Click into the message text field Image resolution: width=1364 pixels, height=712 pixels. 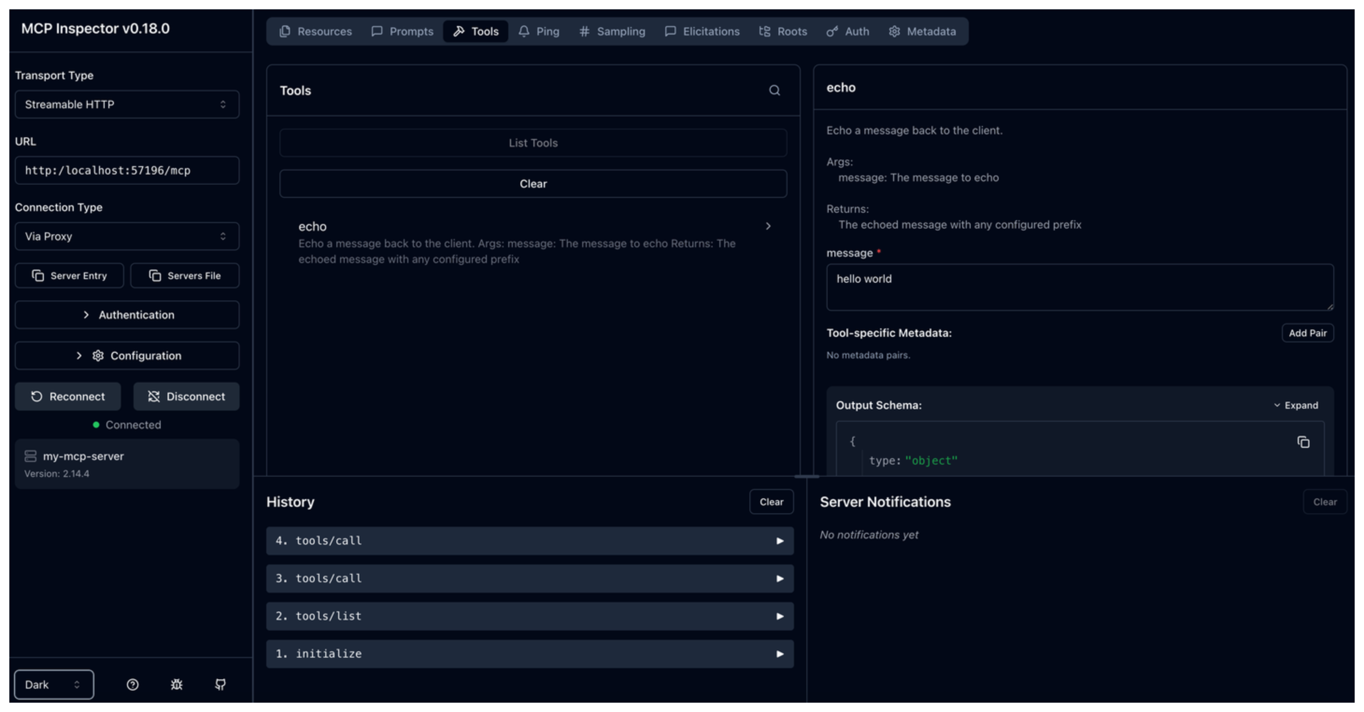[x=1079, y=287]
